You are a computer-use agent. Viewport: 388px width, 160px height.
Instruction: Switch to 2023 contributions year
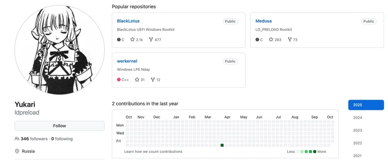tap(358, 130)
